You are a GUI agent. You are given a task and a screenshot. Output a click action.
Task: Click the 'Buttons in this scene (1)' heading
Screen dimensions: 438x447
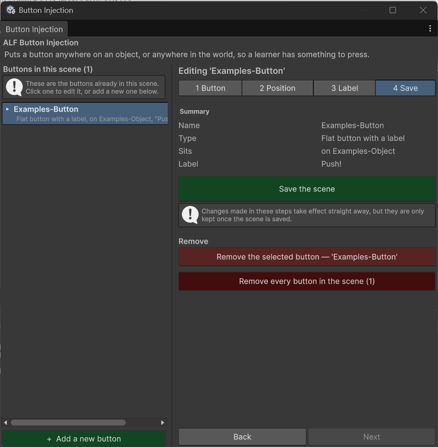(x=48, y=69)
